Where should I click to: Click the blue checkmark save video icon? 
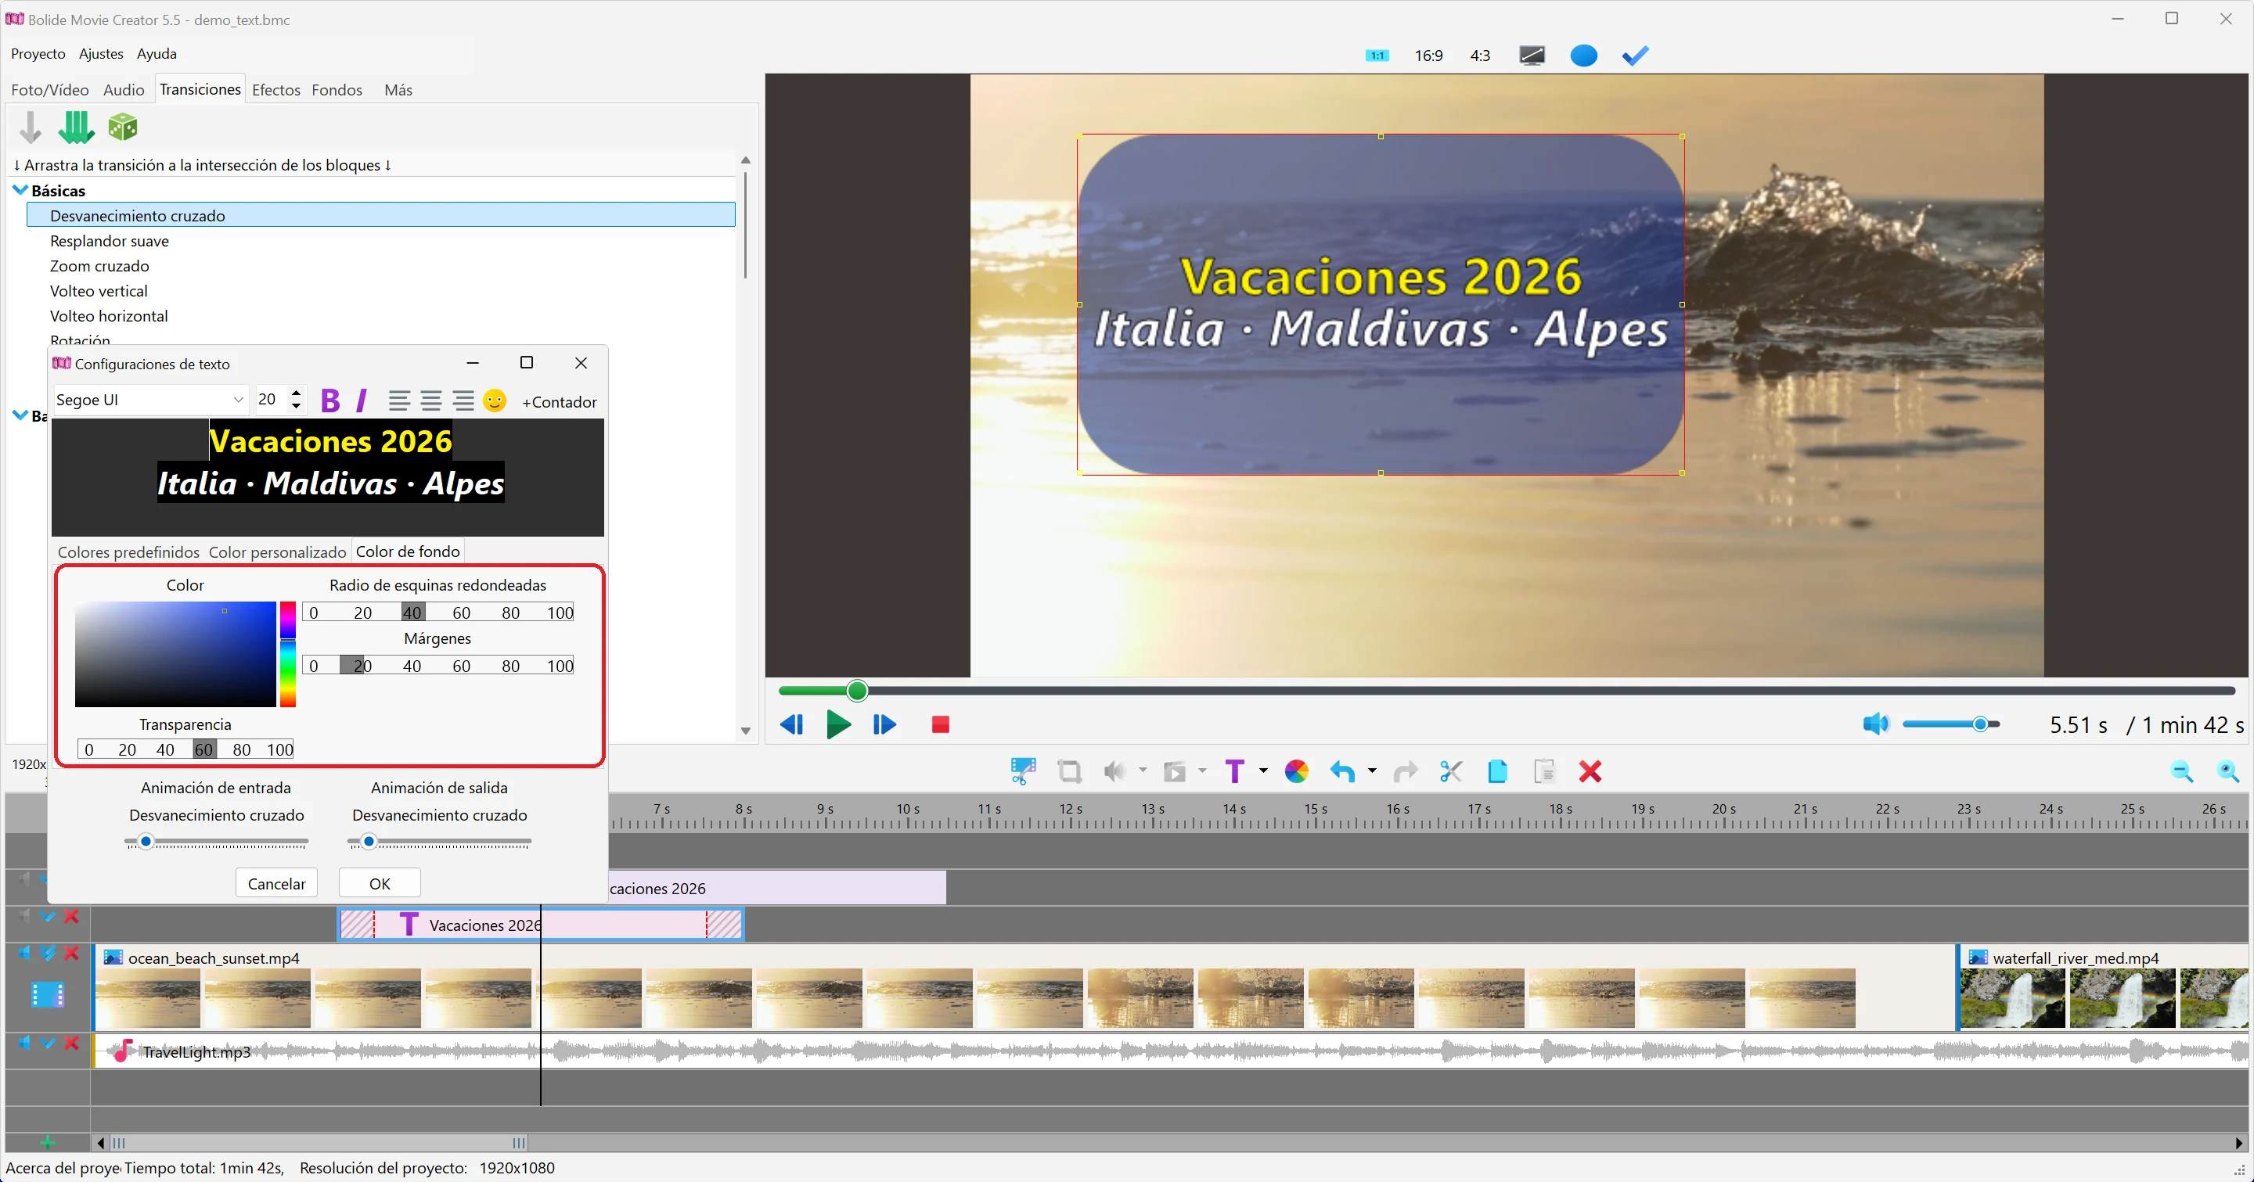[x=1634, y=55]
